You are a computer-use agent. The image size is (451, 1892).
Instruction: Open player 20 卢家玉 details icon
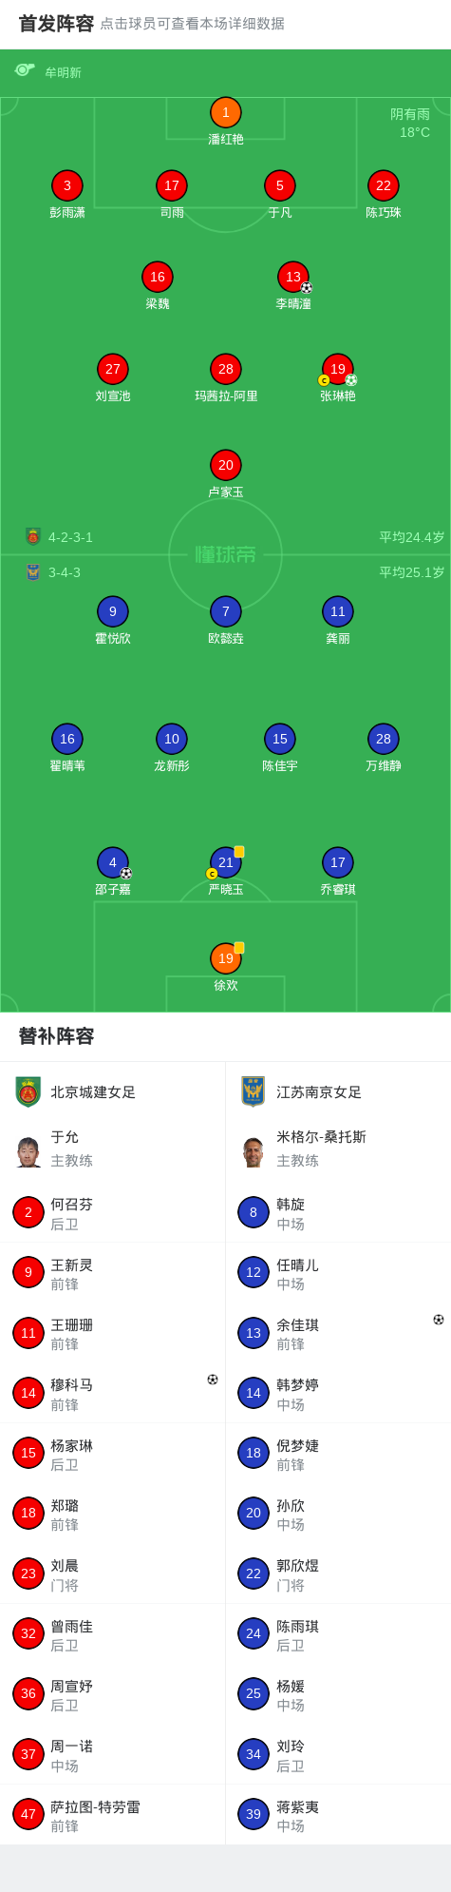click(x=226, y=465)
